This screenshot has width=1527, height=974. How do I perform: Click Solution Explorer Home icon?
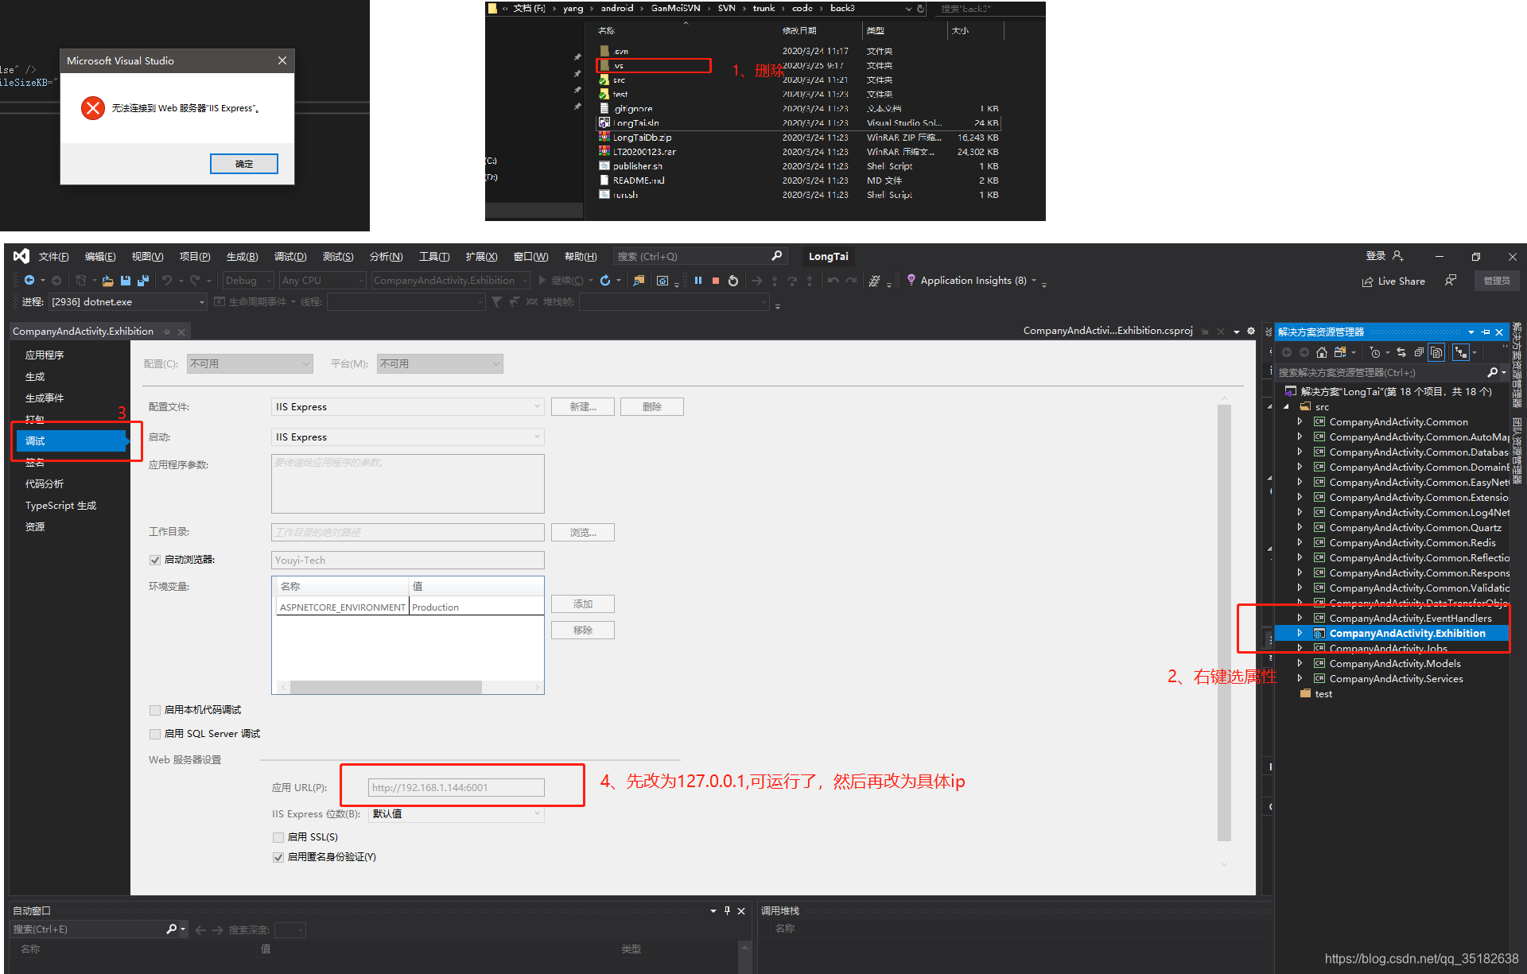click(1322, 352)
